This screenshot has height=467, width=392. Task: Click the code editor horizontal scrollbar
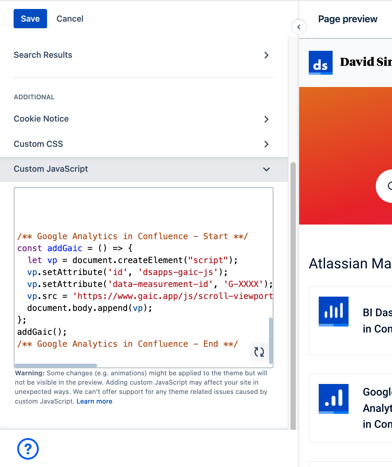pyautogui.click(x=56, y=365)
